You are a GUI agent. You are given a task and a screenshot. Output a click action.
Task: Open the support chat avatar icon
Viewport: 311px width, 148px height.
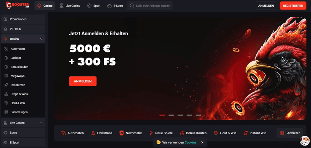click(x=305, y=141)
